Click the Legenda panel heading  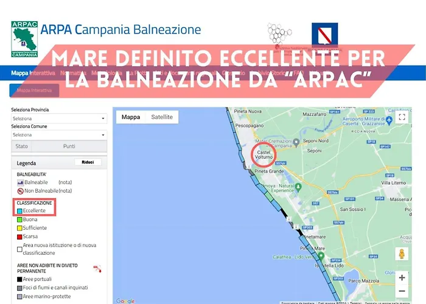click(x=26, y=163)
